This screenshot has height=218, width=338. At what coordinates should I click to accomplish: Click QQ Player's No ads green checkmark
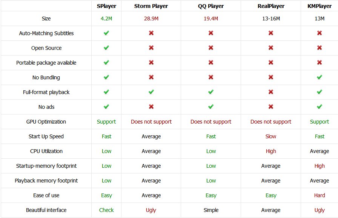[211, 107]
